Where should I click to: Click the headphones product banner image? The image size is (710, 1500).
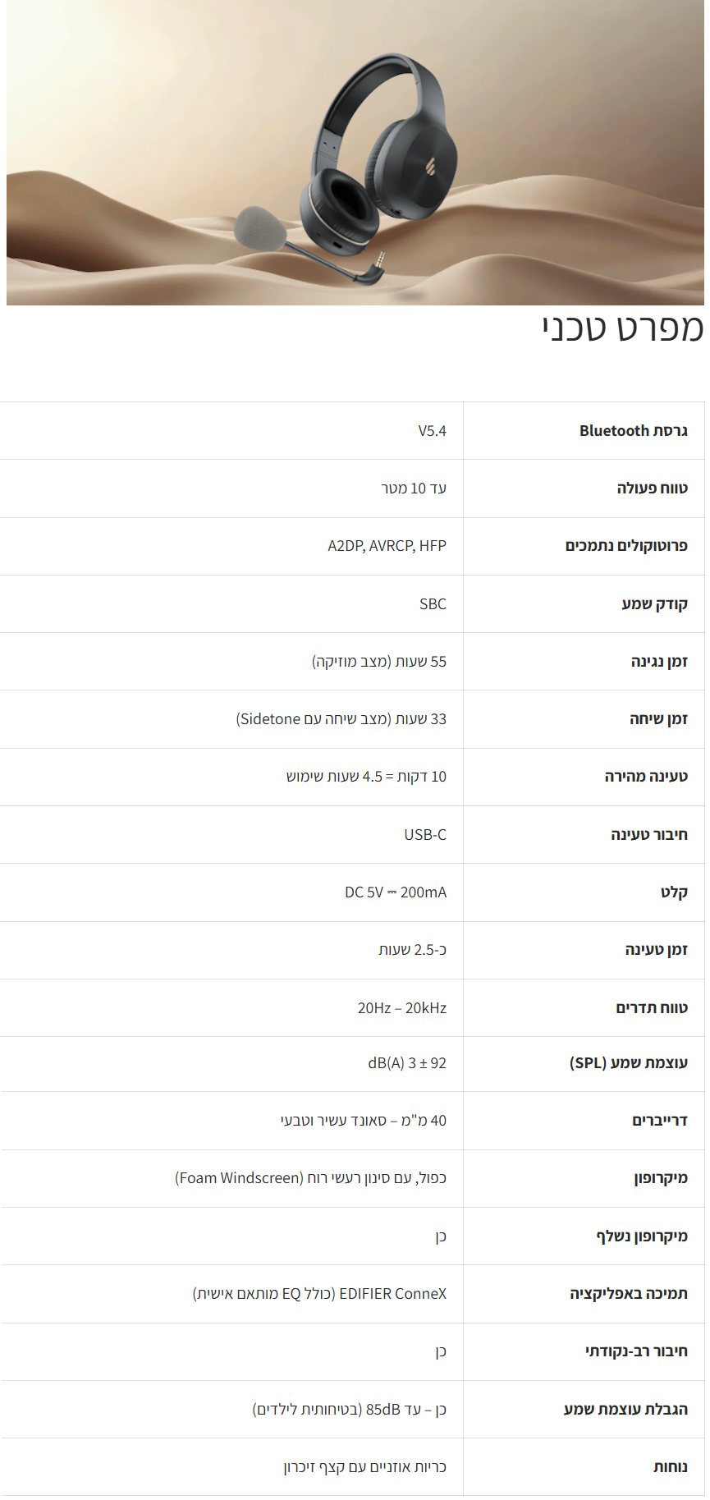pos(355,153)
